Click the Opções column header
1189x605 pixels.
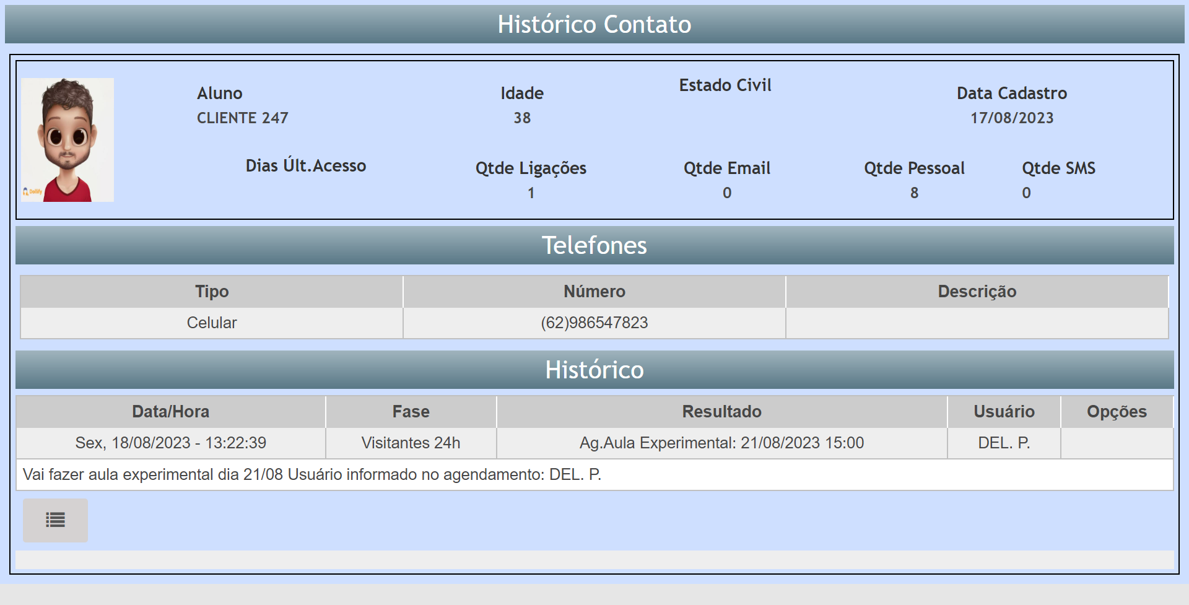1117,412
